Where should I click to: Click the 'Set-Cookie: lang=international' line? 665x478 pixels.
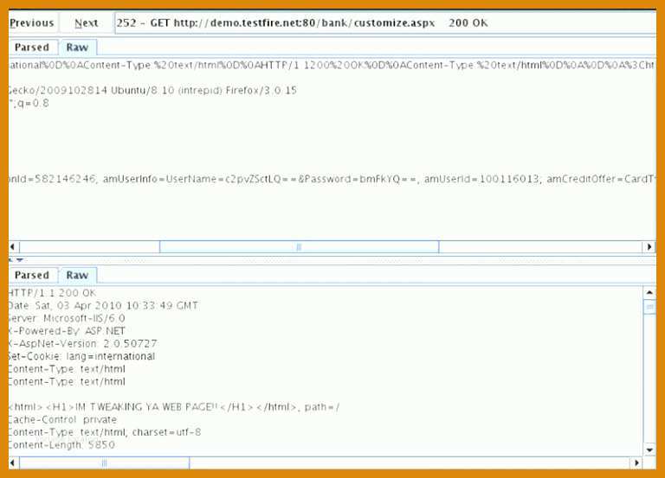(x=82, y=356)
